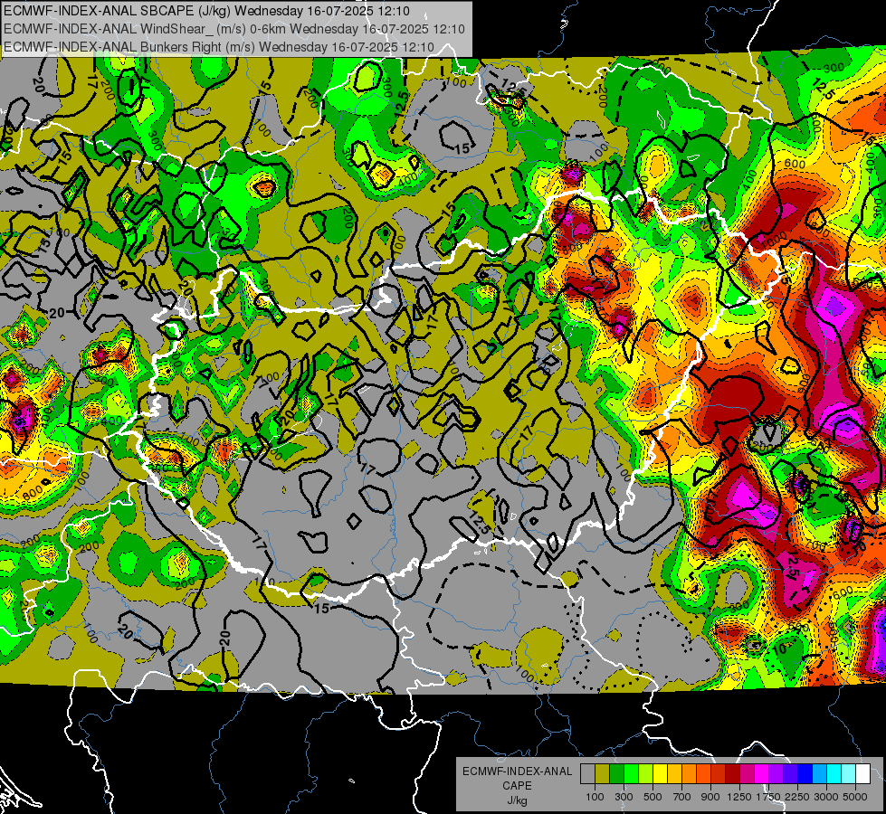Click the 1750 legend scale value
This screenshot has height=814, width=886.
click(769, 797)
